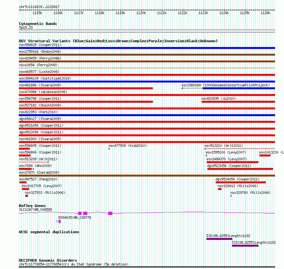Click the red bar under nsv820935 (Ju2010)
Screen dimensions: 284x269
tap(238, 102)
